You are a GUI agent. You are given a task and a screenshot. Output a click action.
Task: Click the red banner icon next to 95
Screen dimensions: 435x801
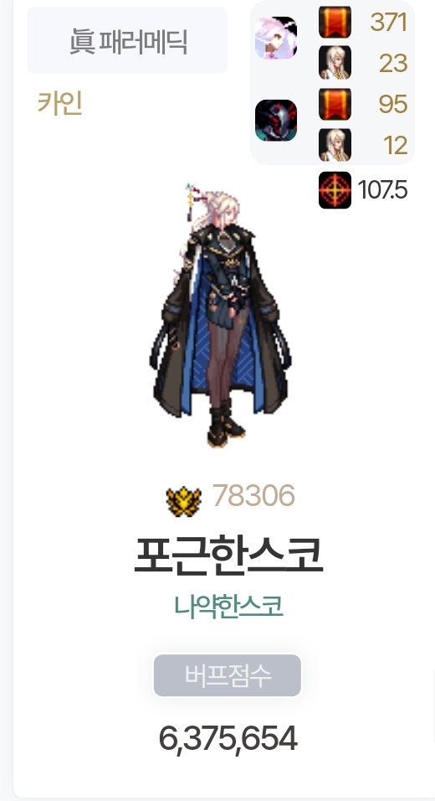click(335, 104)
